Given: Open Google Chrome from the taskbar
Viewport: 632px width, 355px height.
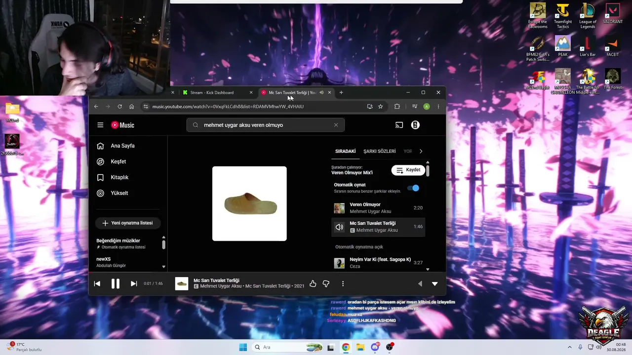Looking at the screenshot, I should (346, 347).
